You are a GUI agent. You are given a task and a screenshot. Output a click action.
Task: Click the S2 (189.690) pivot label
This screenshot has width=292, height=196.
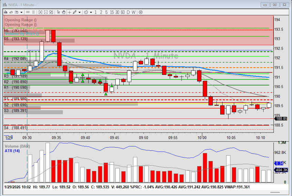tap(16, 105)
